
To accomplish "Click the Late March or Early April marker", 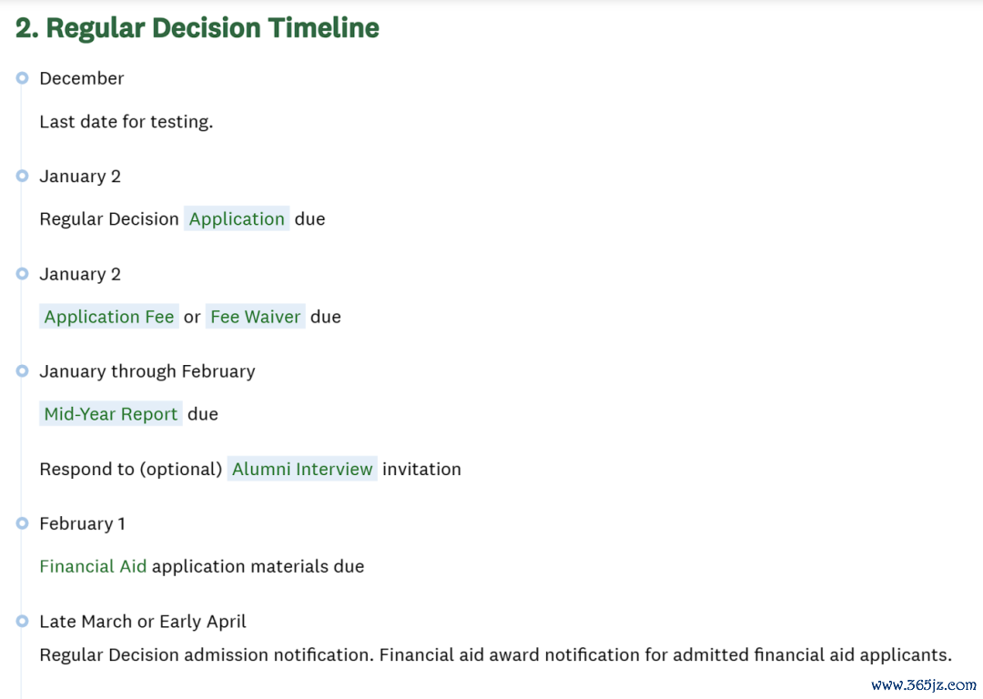I will pos(23,622).
